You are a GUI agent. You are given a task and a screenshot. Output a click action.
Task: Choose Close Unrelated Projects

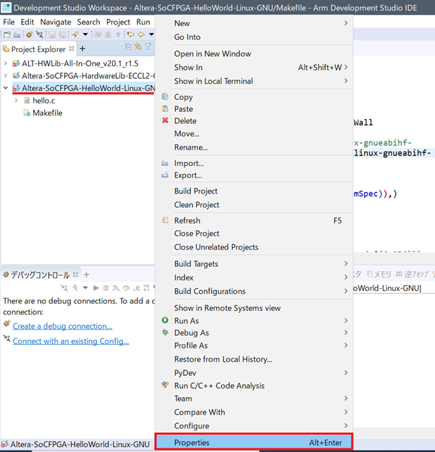point(253,247)
